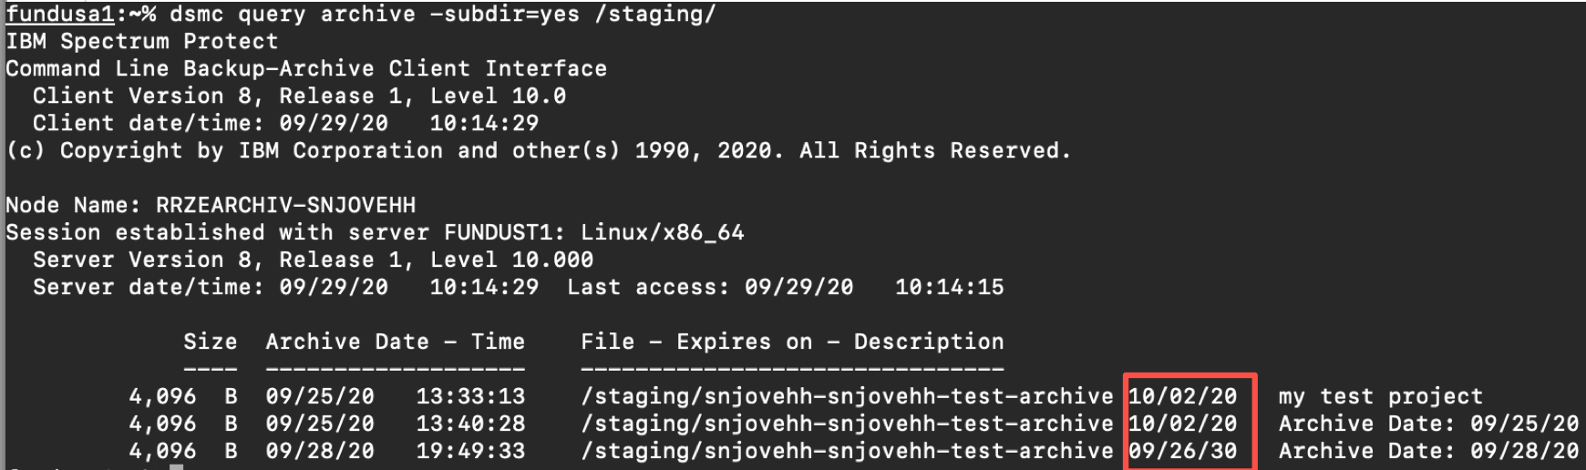Click the Archive Date - Time header
The height and width of the screenshot is (470, 1586).
[x=395, y=342]
